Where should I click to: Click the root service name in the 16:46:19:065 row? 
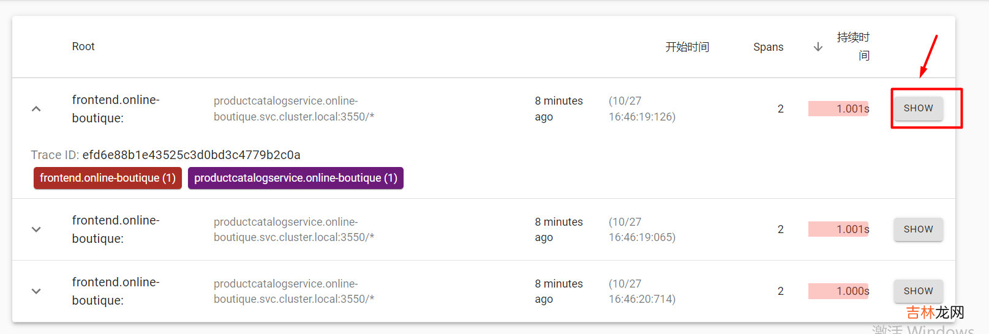pos(116,229)
